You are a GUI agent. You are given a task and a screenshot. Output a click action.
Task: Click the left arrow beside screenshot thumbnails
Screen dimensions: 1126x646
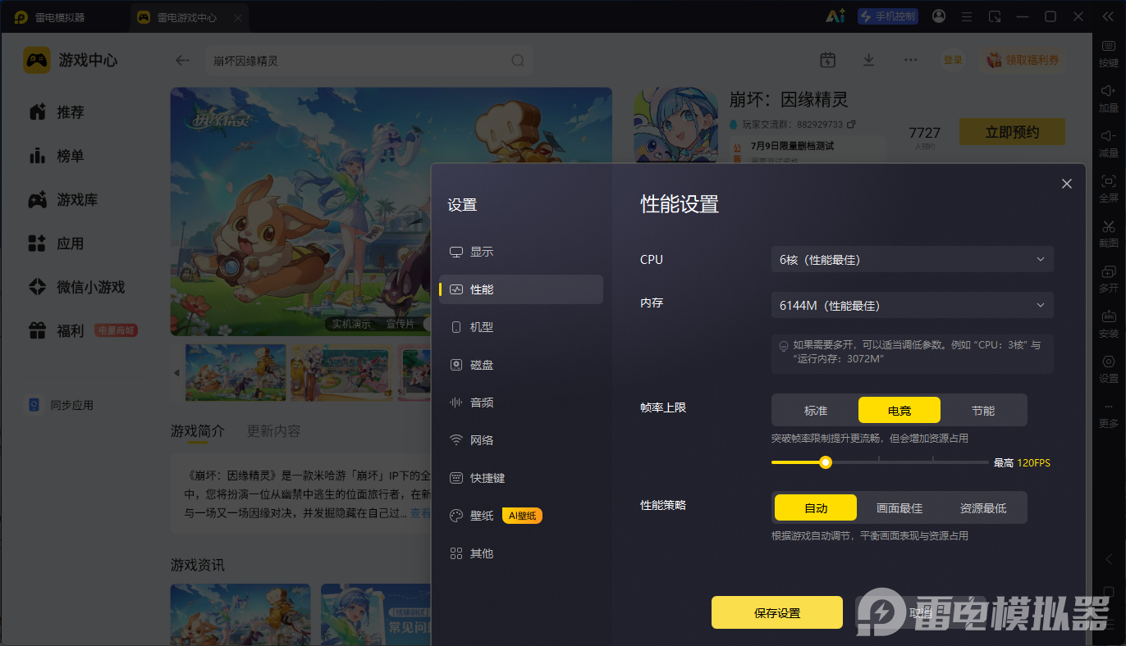(x=176, y=372)
